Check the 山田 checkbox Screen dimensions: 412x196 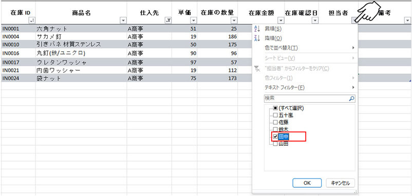point(275,144)
